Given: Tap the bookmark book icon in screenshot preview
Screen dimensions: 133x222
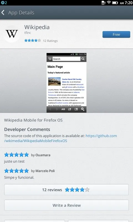Looking at the screenshot, I should pyautogui.click(x=76, y=109).
